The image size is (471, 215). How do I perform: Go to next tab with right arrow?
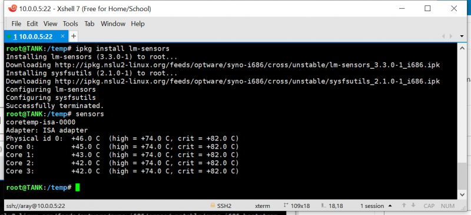click(451, 36)
